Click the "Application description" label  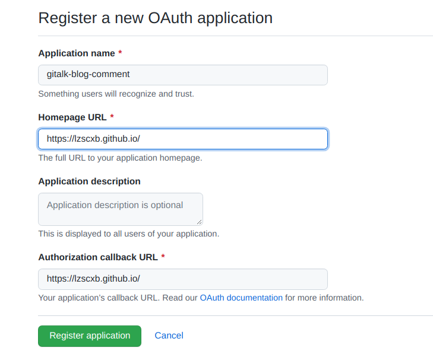(89, 181)
